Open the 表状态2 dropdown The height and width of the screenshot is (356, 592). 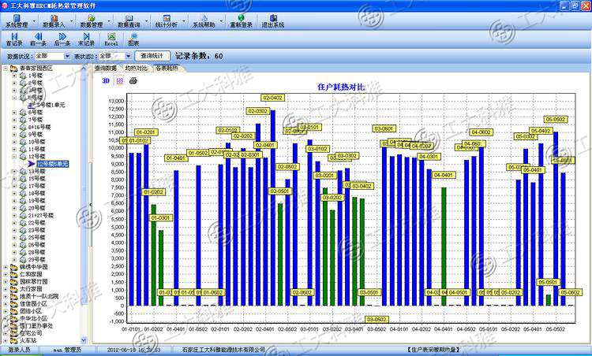coord(128,56)
